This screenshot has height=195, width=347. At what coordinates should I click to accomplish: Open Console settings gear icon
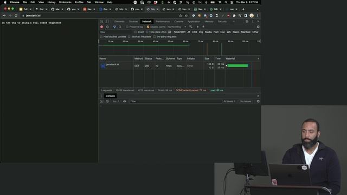tap(258, 101)
